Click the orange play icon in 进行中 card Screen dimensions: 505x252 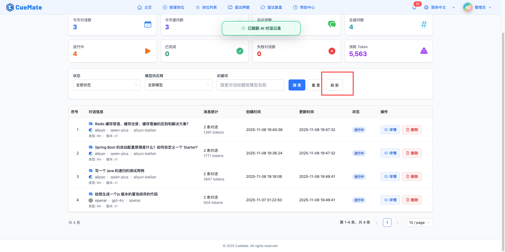(x=148, y=51)
